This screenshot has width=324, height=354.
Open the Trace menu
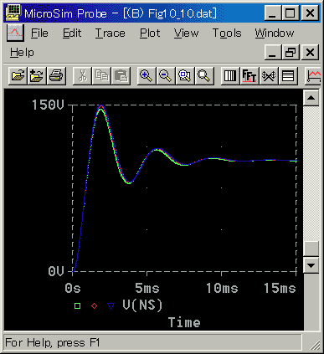click(111, 33)
